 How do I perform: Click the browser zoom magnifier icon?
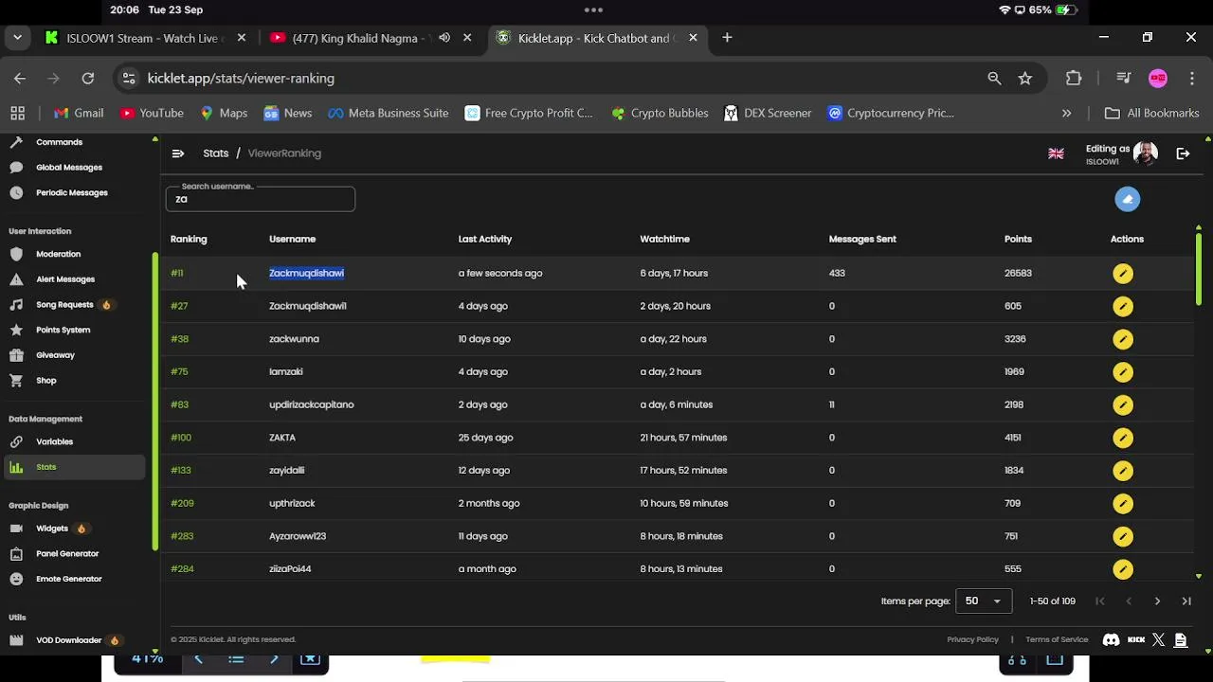click(994, 79)
